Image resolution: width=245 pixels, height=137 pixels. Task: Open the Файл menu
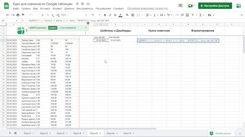tap(16, 8)
